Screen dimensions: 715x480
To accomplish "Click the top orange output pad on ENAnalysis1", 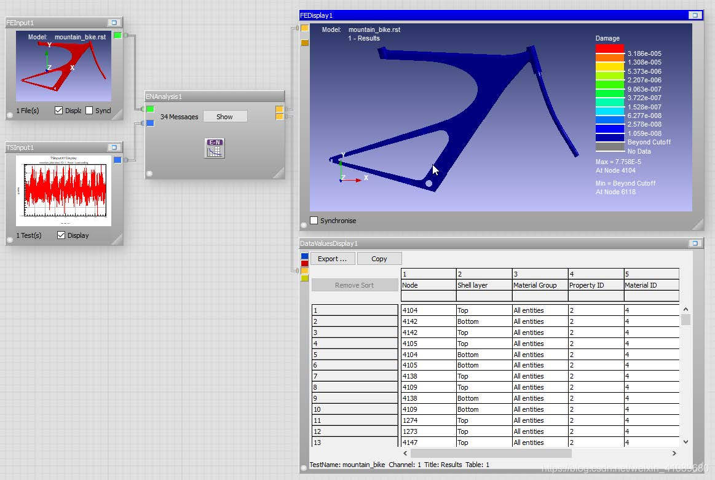I will pos(280,109).
